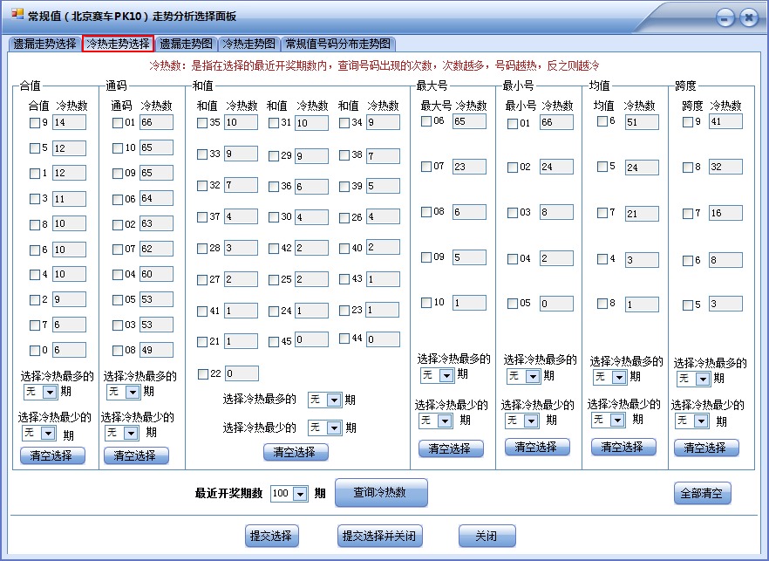Open the 选择冷热最多的 dropdown under 和值
This screenshot has width=769, height=561.
(x=323, y=400)
